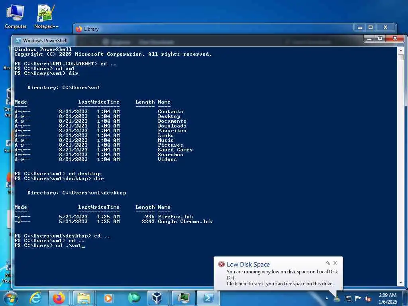Maximize the PowerShell window

pyautogui.click(x=380, y=39)
